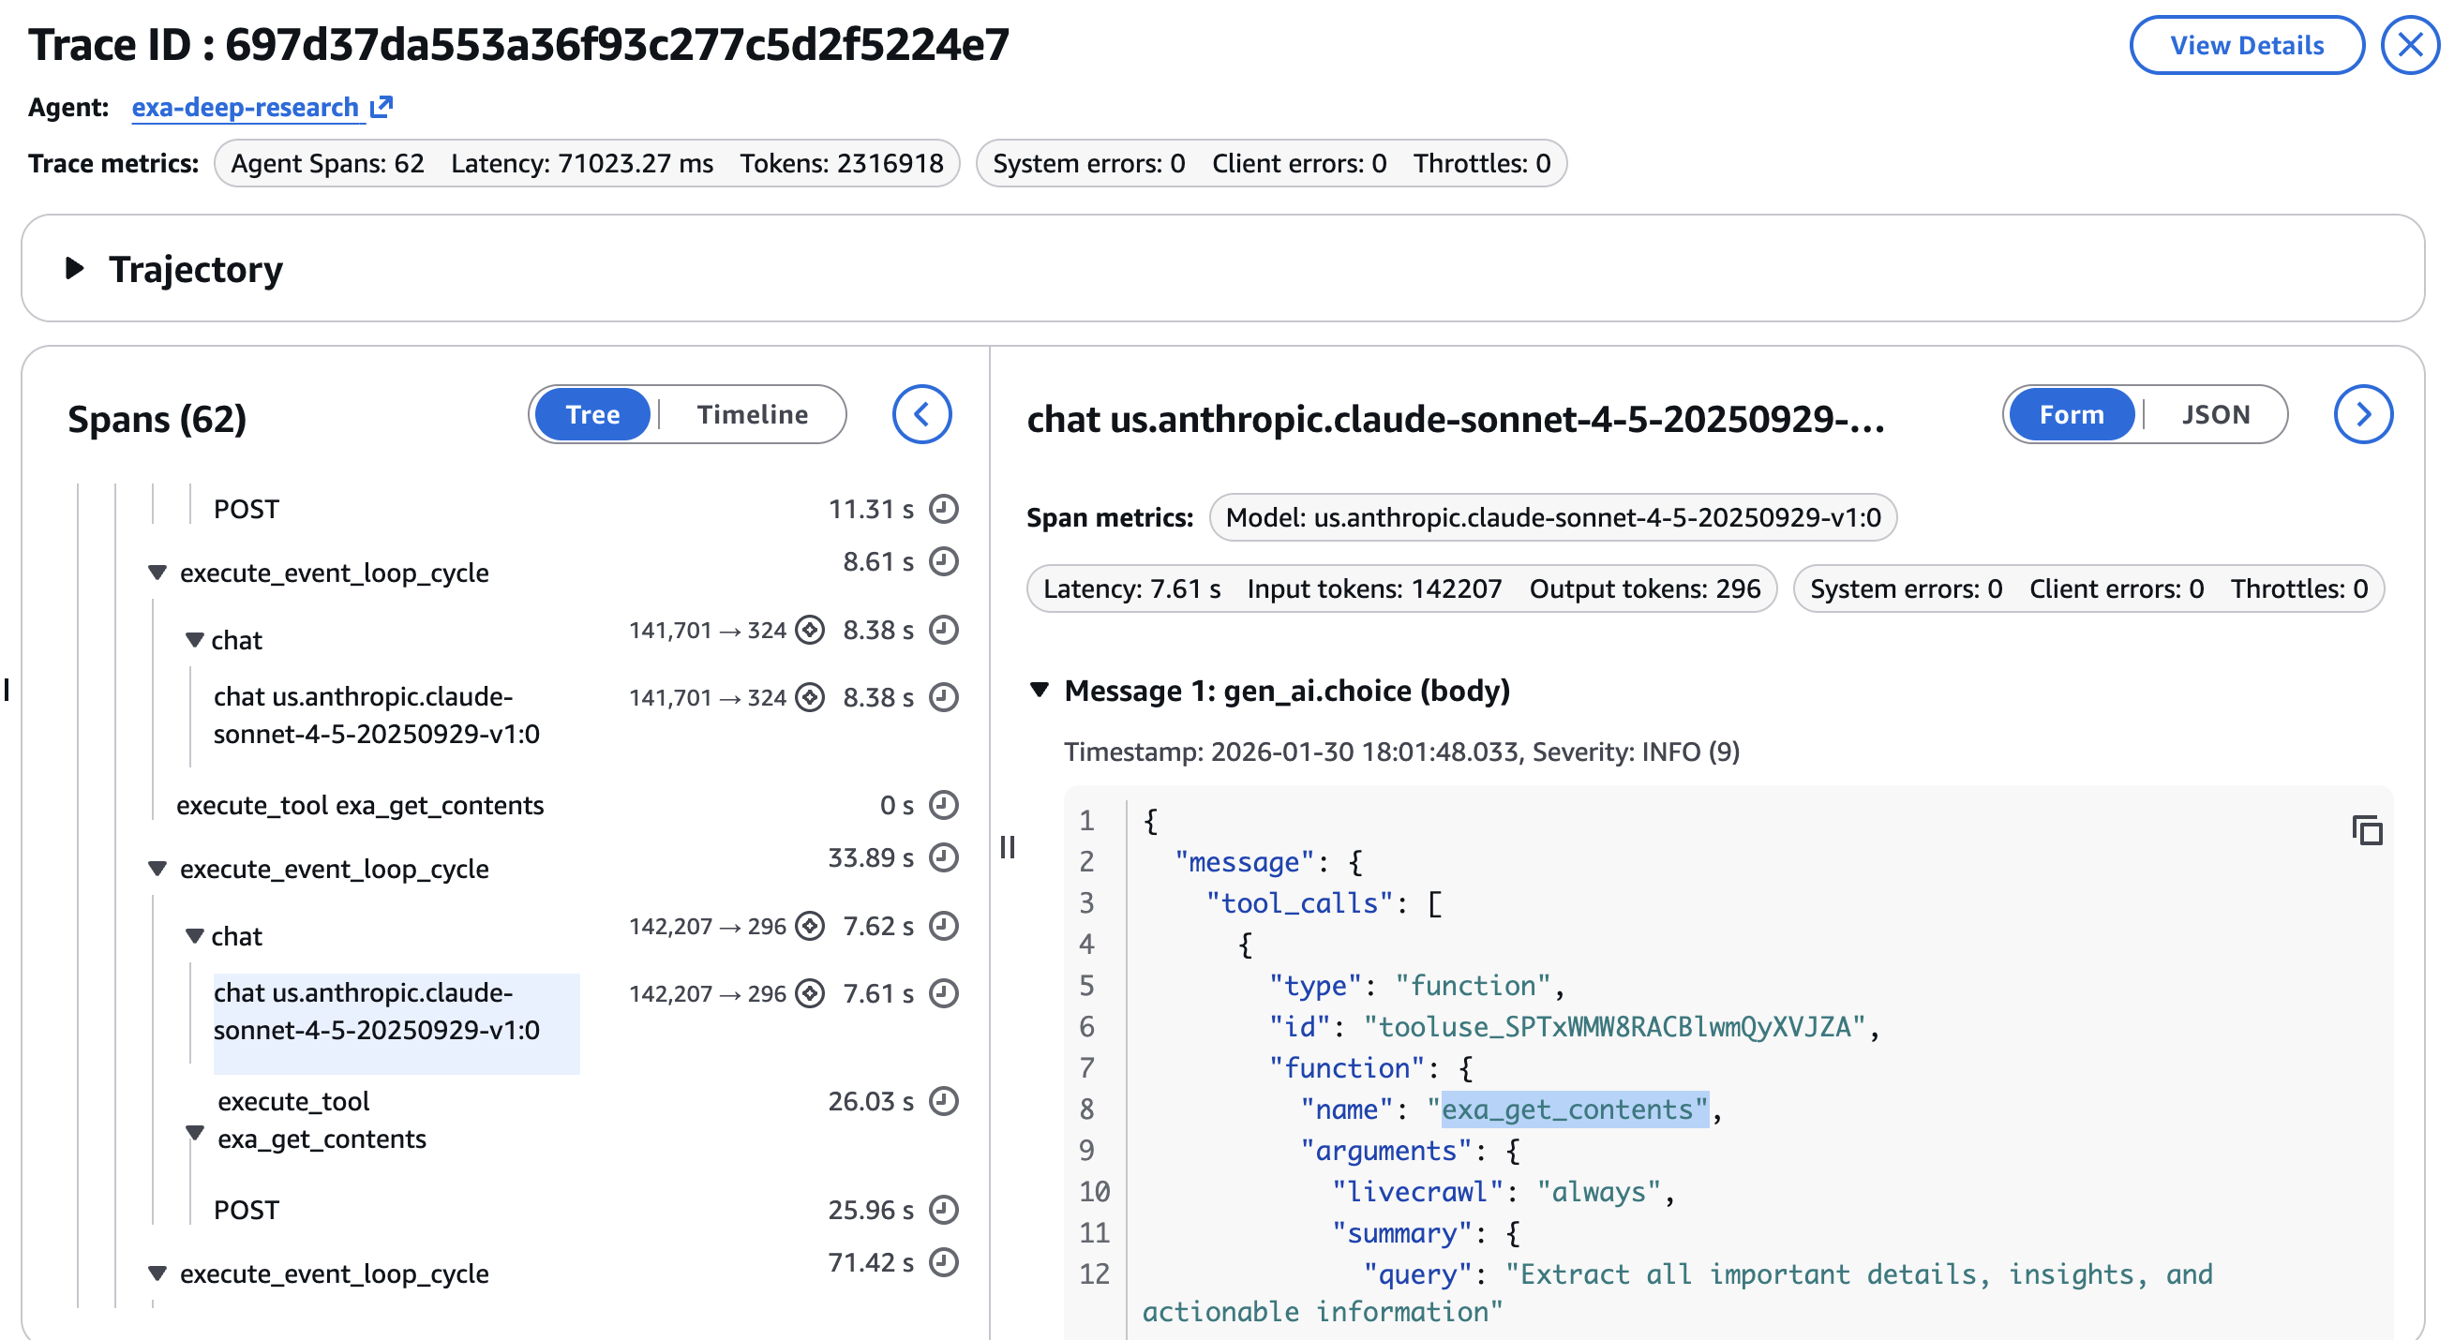Click clock icon on the 8.38 s chat row
The width and height of the screenshot is (2454, 1340).
tap(943, 630)
